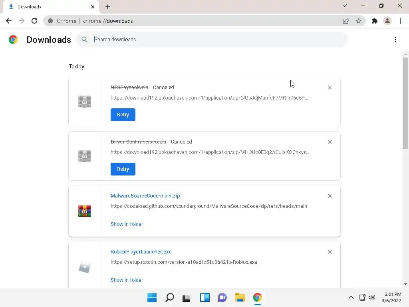This screenshot has width=409, height=307.
Task: Bookmark this tab with the star icon
Action: pyautogui.click(x=359, y=21)
